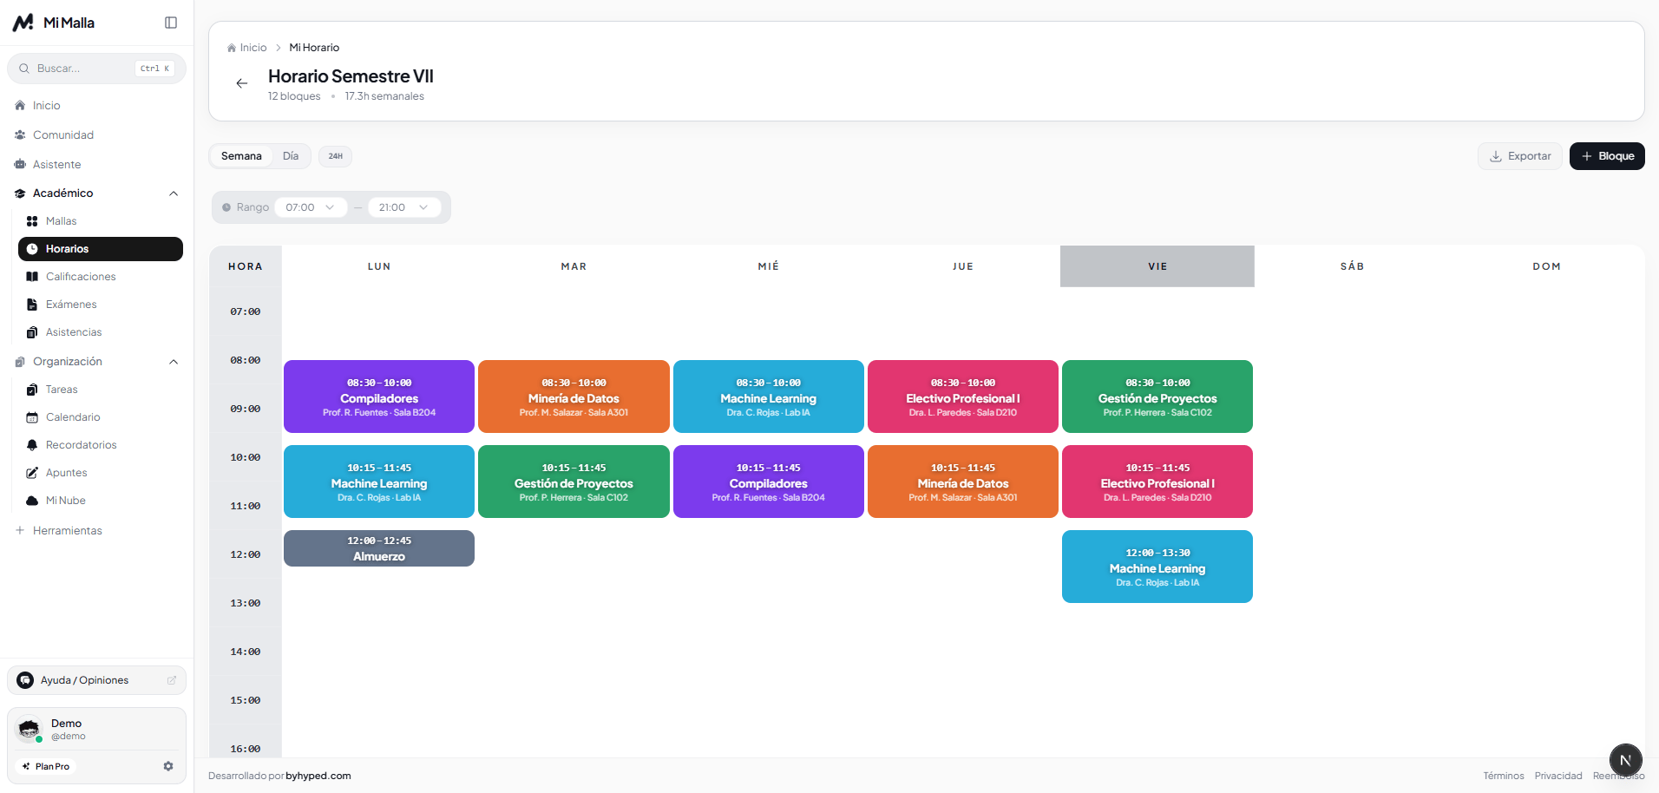The image size is (1659, 793).
Task: Click the round N badge at bottom right
Action: tap(1625, 760)
